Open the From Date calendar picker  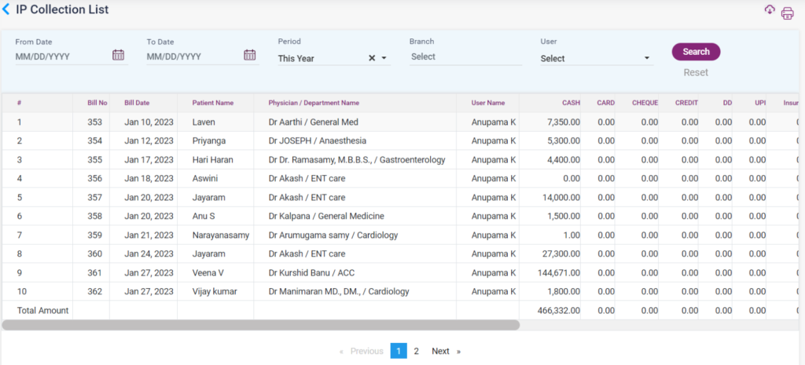click(x=118, y=55)
